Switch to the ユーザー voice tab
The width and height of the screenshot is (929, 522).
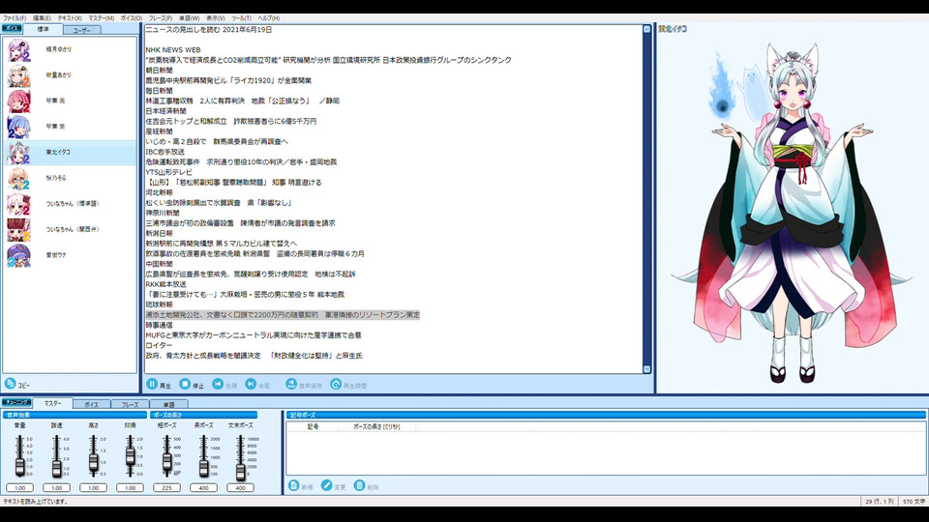tap(81, 30)
